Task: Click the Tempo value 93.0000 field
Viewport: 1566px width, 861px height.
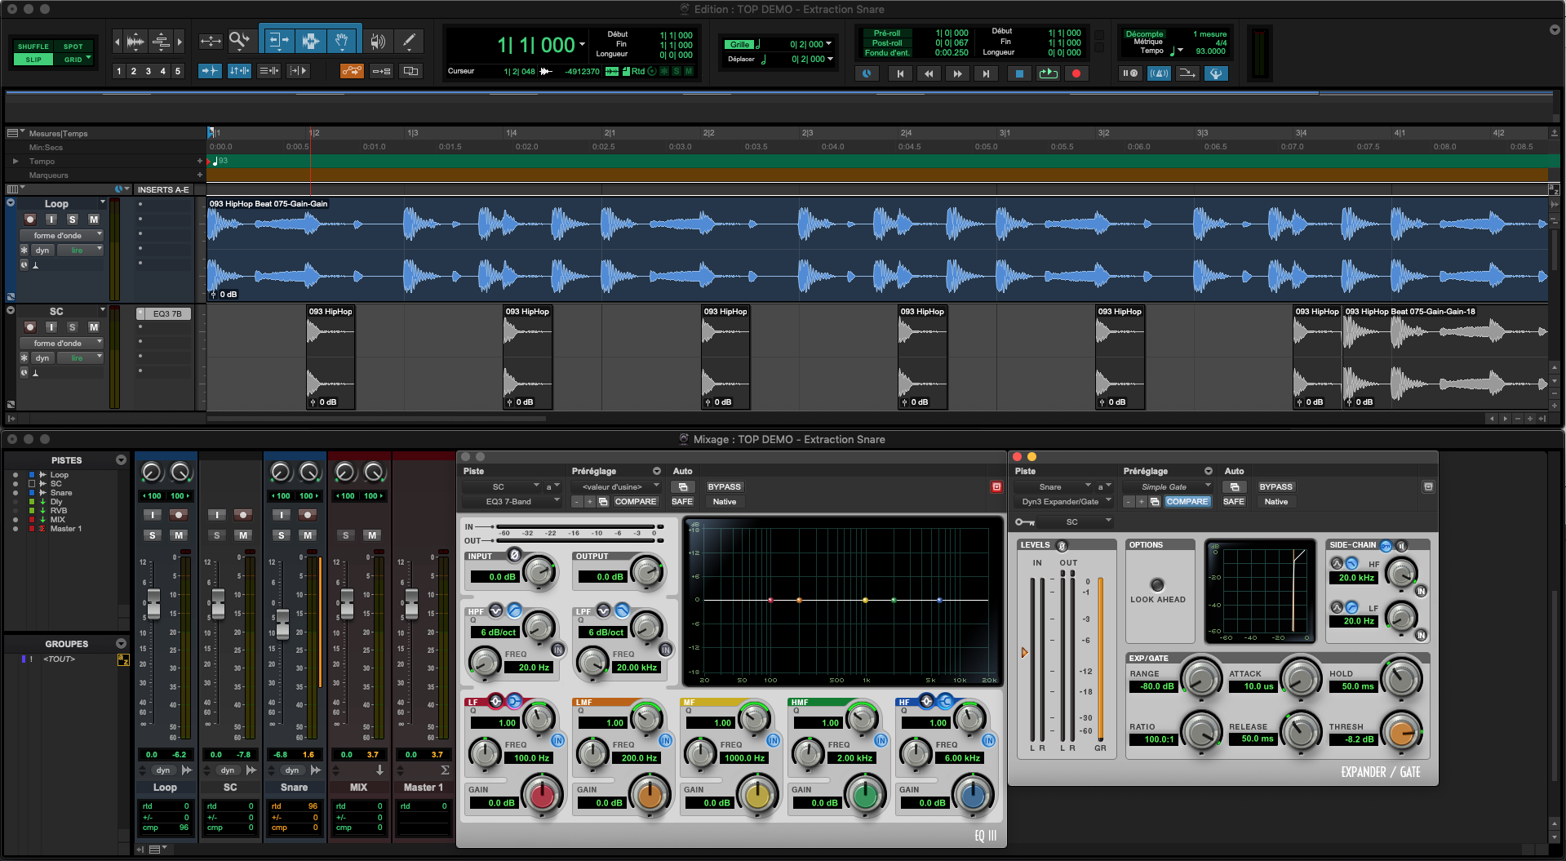Action: [1209, 51]
